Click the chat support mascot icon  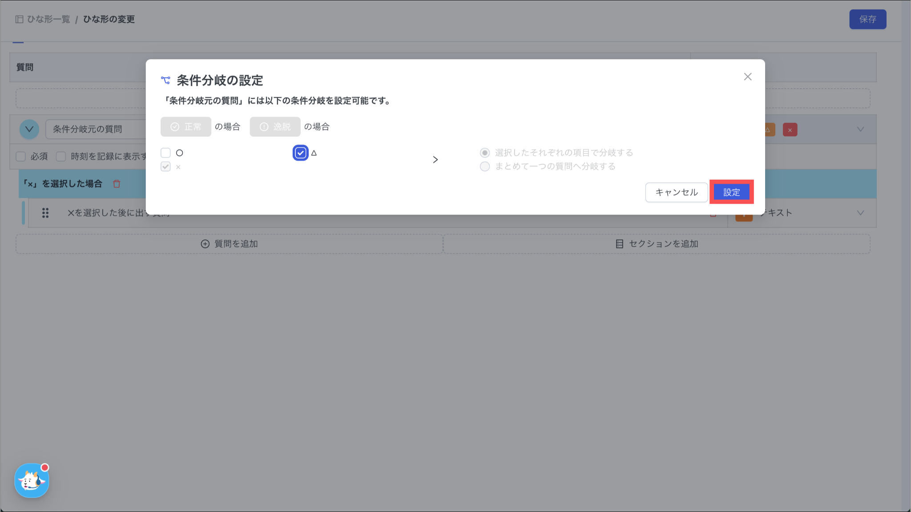click(32, 480)
